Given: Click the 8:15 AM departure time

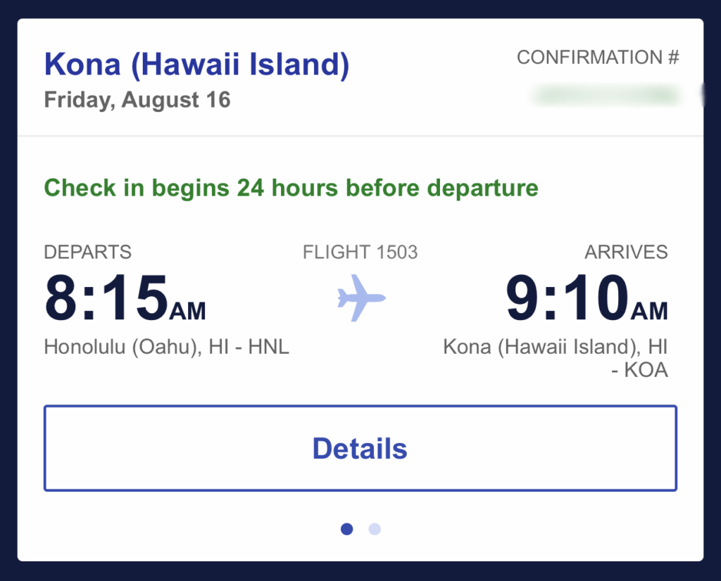Looking at the screenshot, I should click(x=125, y=298).
